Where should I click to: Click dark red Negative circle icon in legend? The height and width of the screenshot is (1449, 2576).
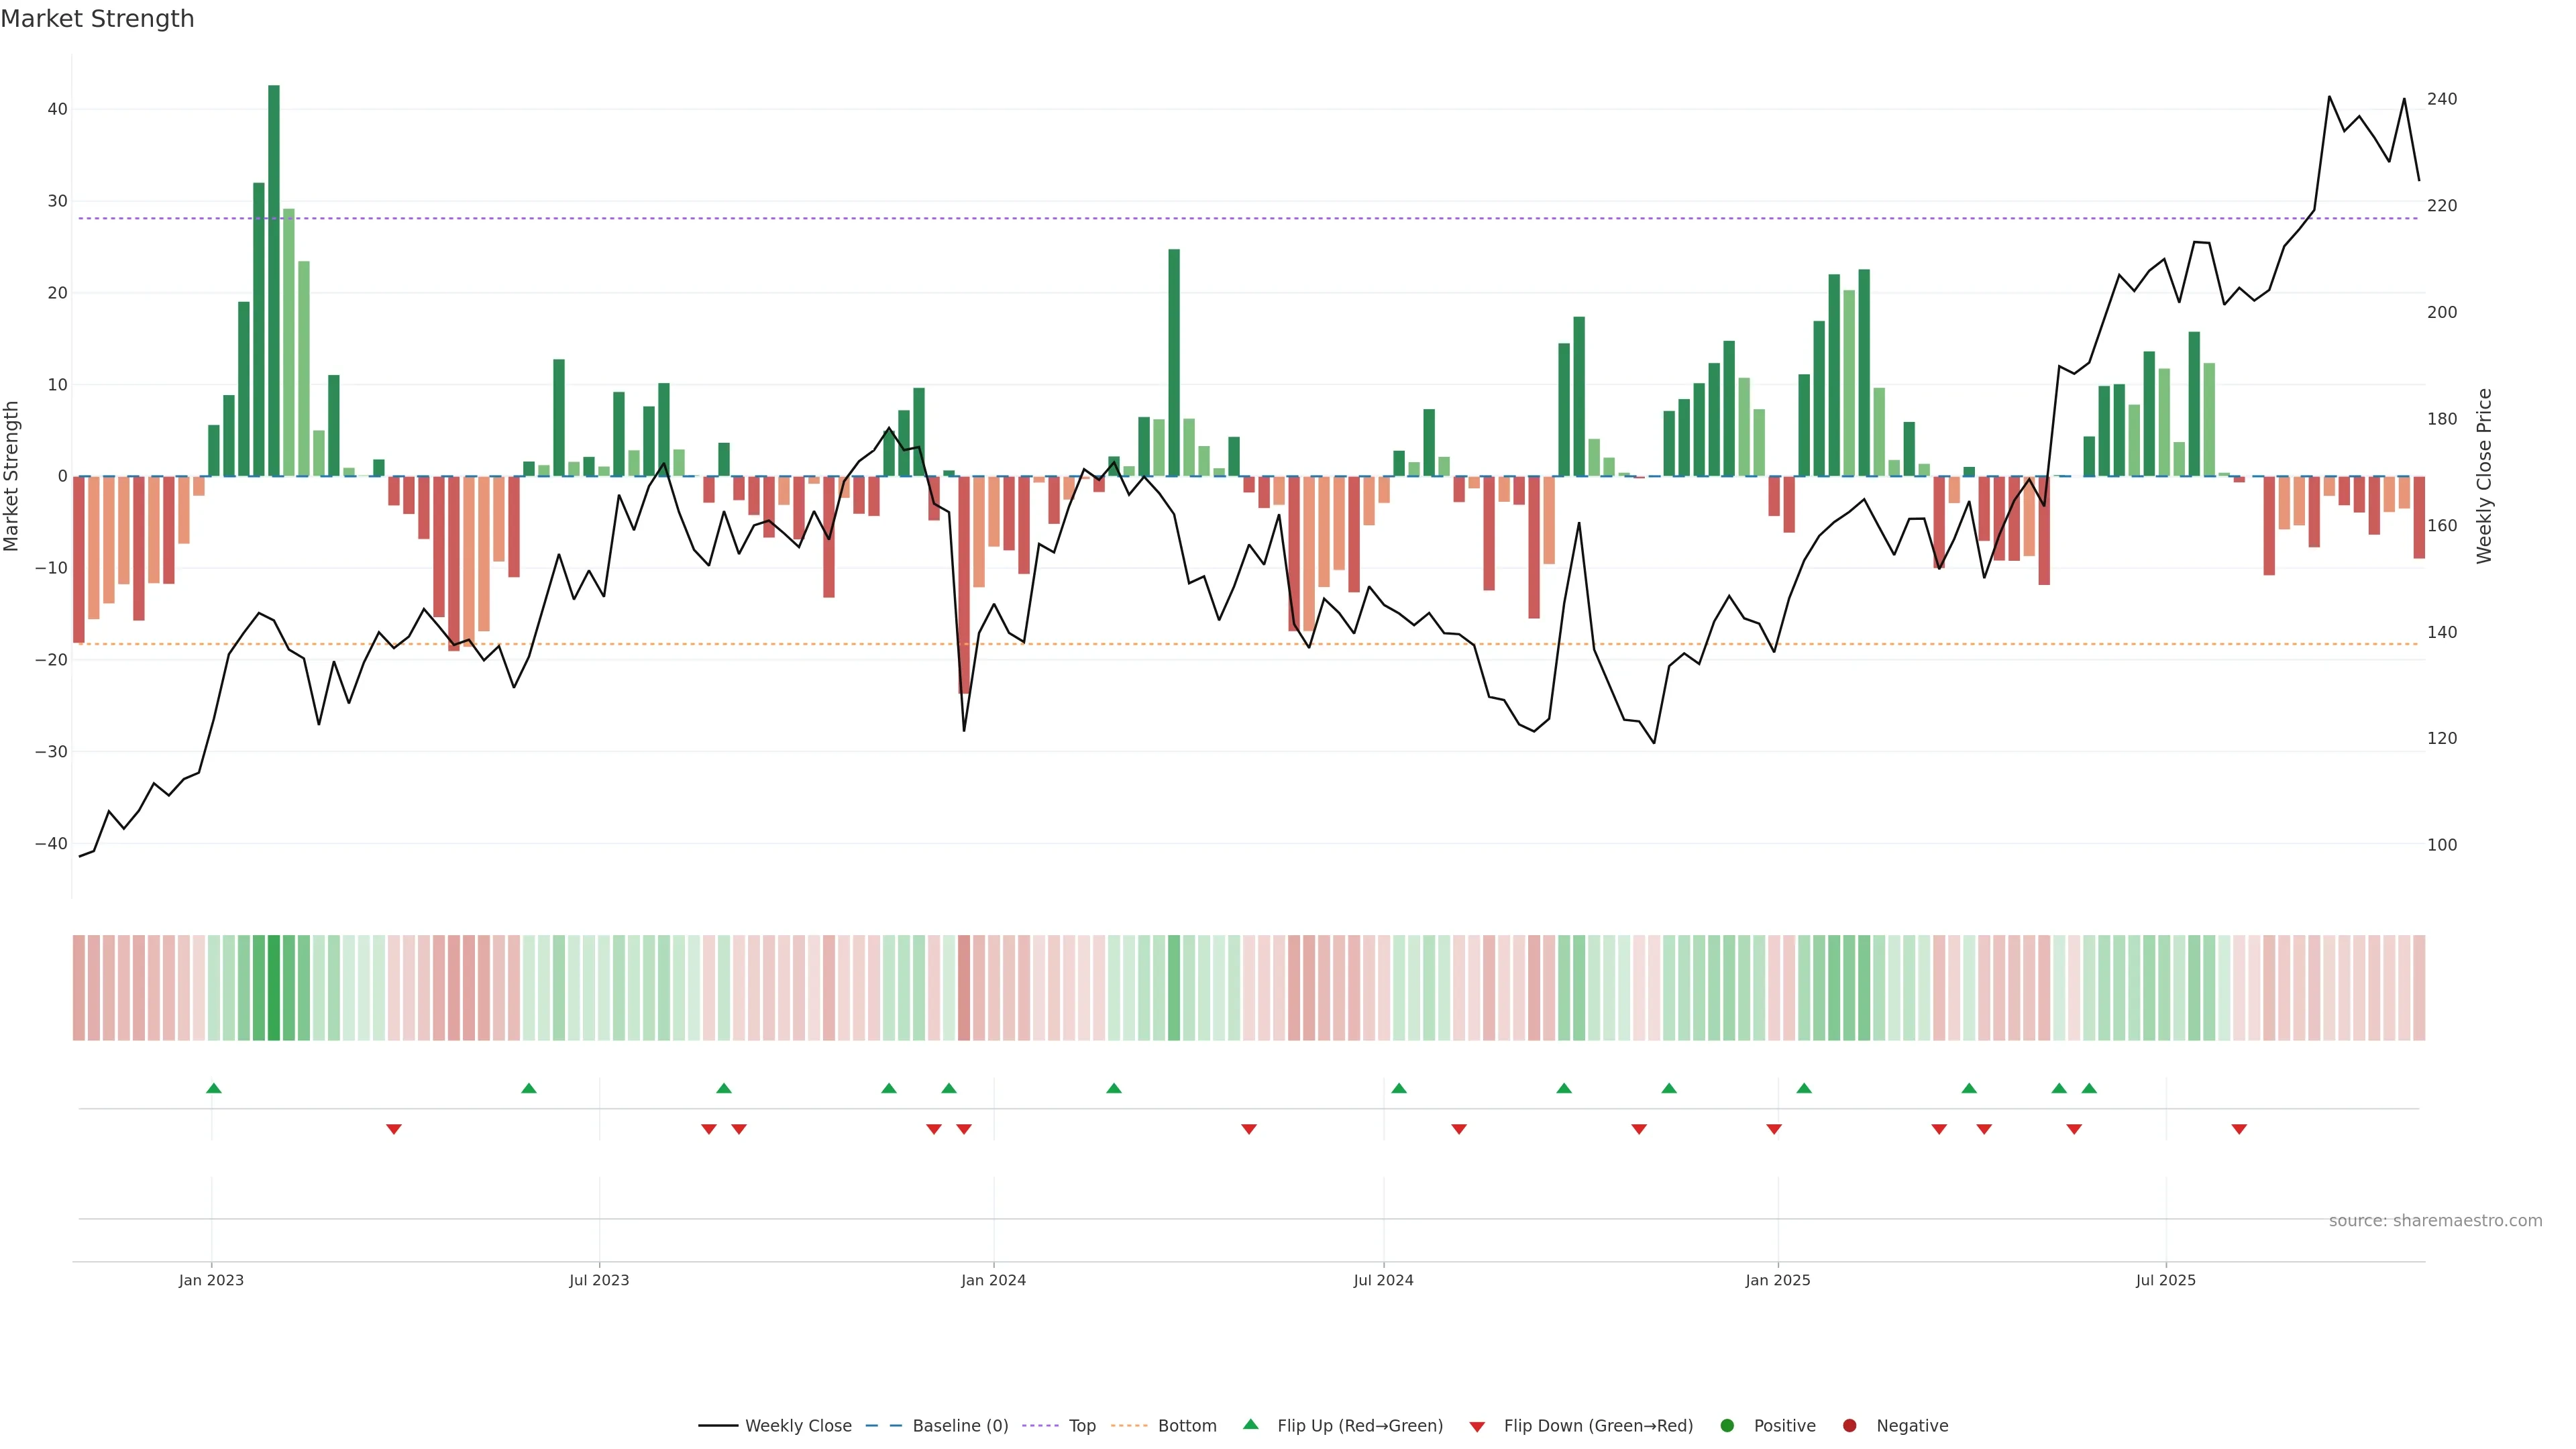point(1849,1426)
